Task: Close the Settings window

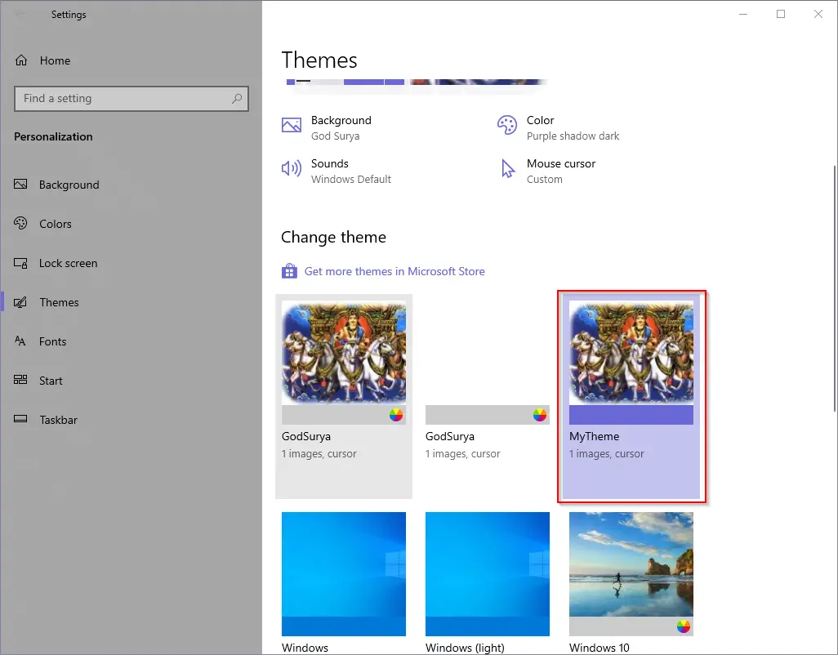Action: point(818,14)
